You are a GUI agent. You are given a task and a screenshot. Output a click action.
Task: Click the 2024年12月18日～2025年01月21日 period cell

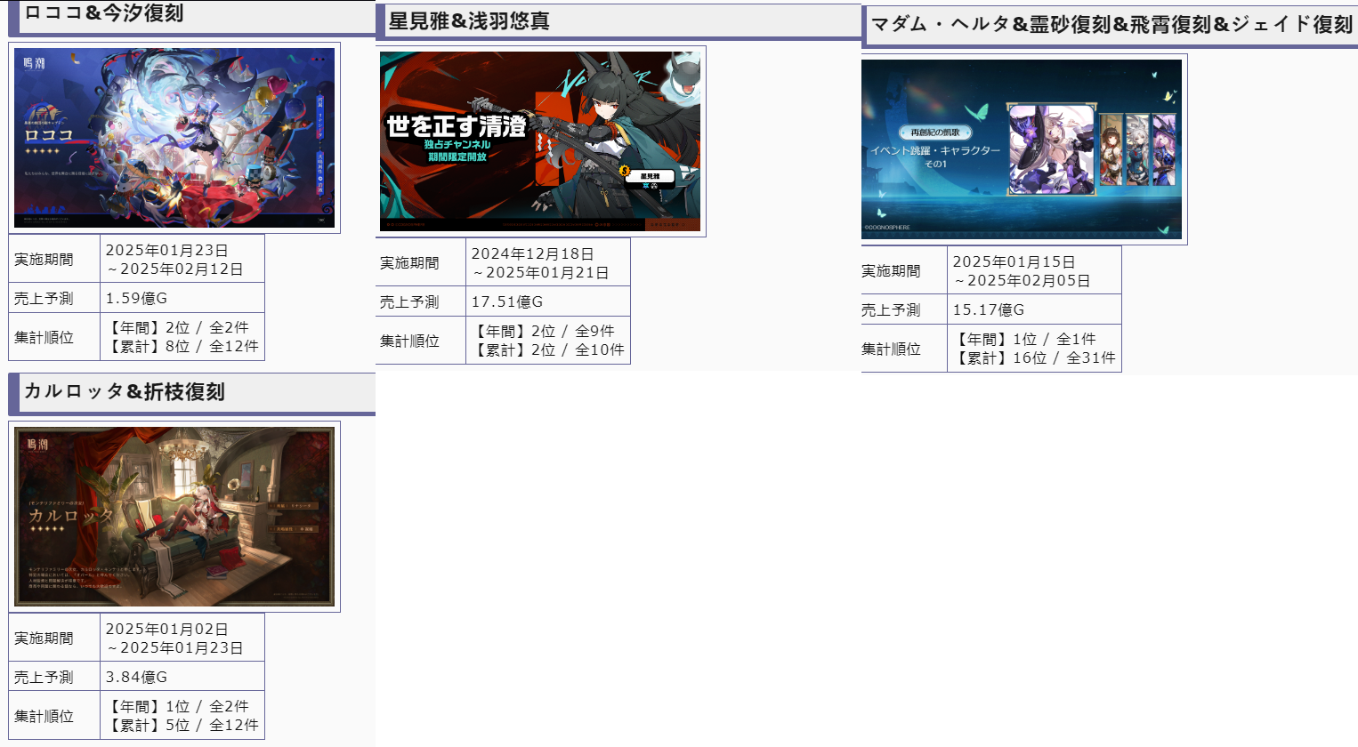pyautogui.click(x=548, y=263)
